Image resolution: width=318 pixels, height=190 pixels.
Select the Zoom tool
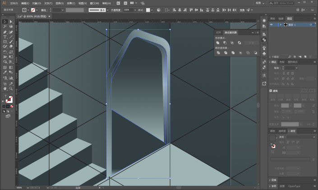[x=11, y=89]
